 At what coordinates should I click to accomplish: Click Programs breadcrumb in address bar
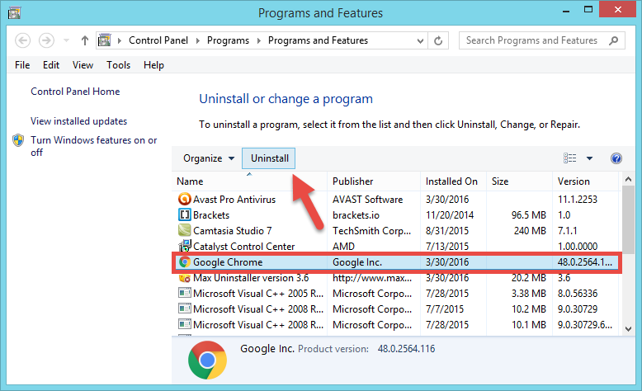point(228,40)
